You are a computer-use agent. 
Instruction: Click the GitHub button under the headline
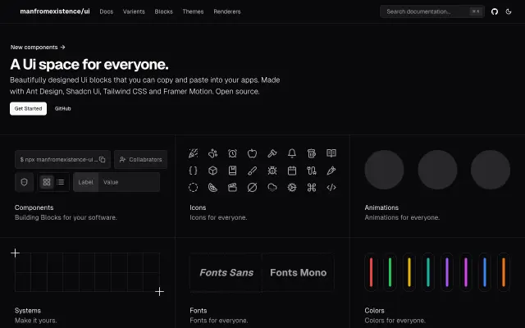tap(62, 108)
